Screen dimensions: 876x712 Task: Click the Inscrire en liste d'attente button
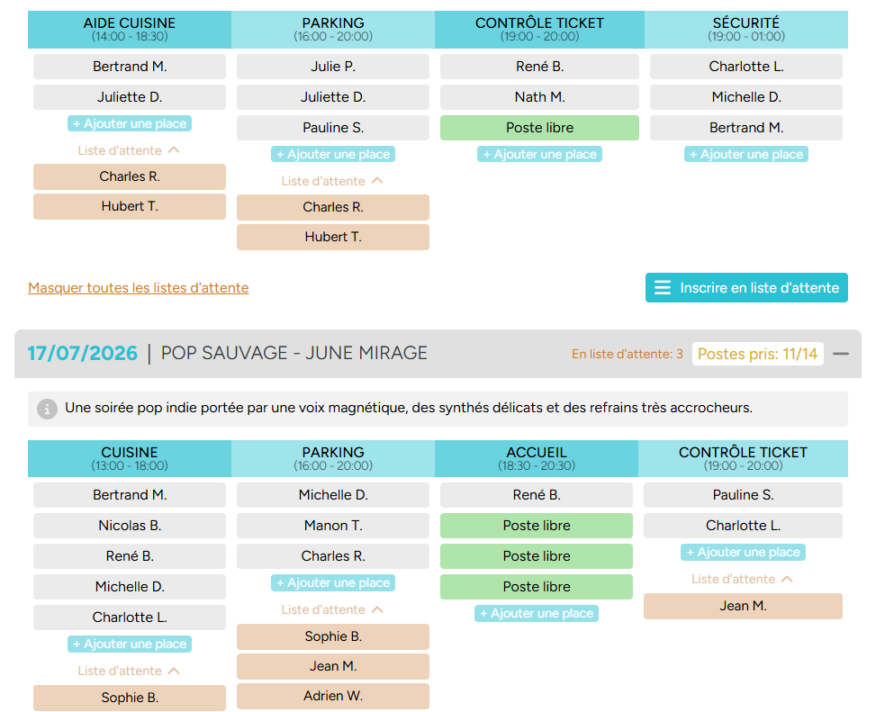point(746,288)
